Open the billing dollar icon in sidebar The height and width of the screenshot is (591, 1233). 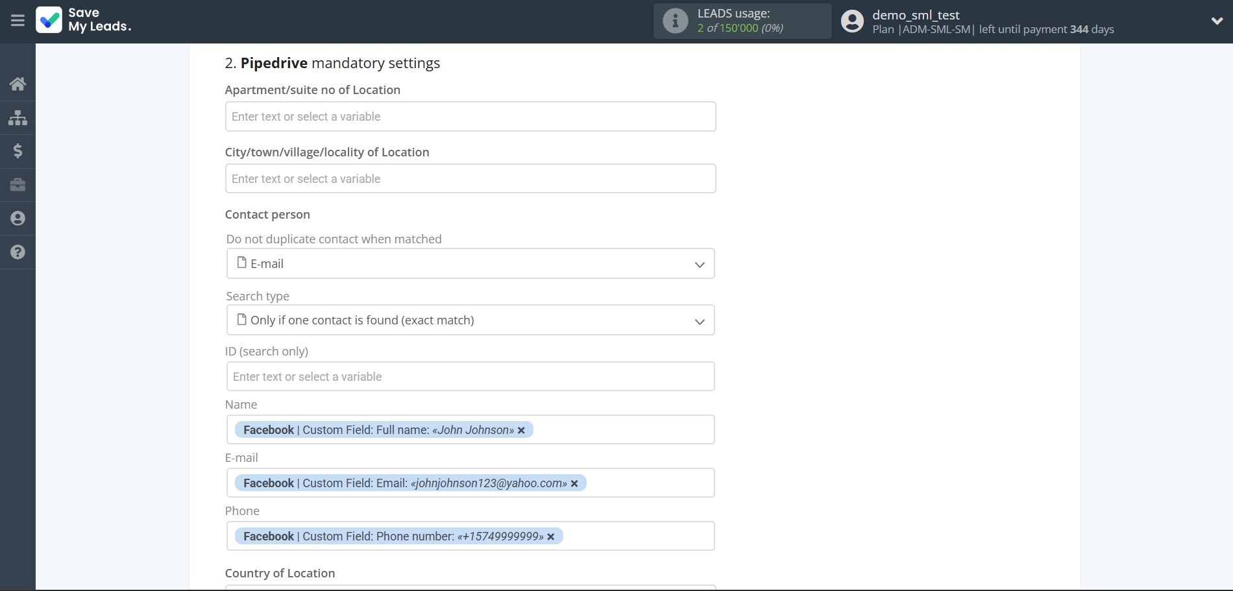(17, 151)
